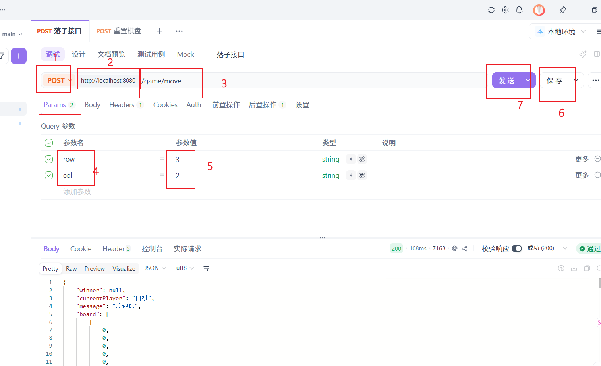Uncheck the row parameter checkbox
601x366 pixels.
49,159
